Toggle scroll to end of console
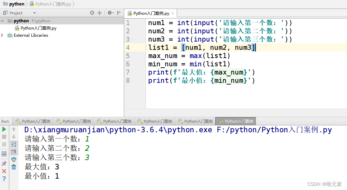Image resolution: width=347 pixels, height=190 pixels. (14, 152)
